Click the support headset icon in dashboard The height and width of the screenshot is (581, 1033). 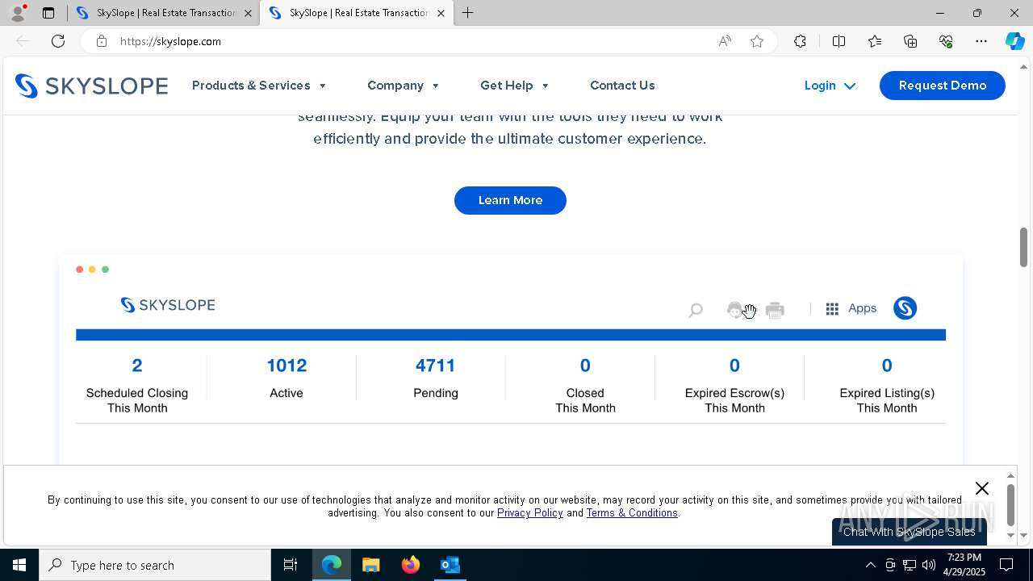[735, 310]
